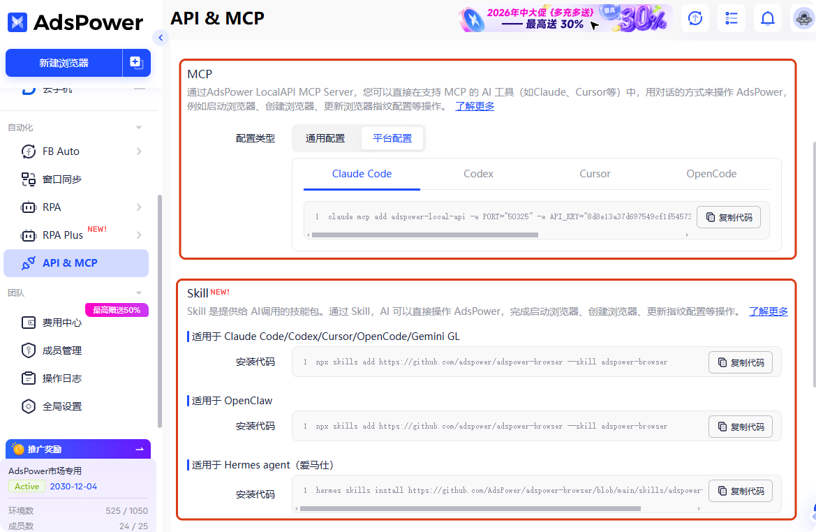Click the 最高赠送50% badge
The image size is (816, 532).
(x=117, y=310)
